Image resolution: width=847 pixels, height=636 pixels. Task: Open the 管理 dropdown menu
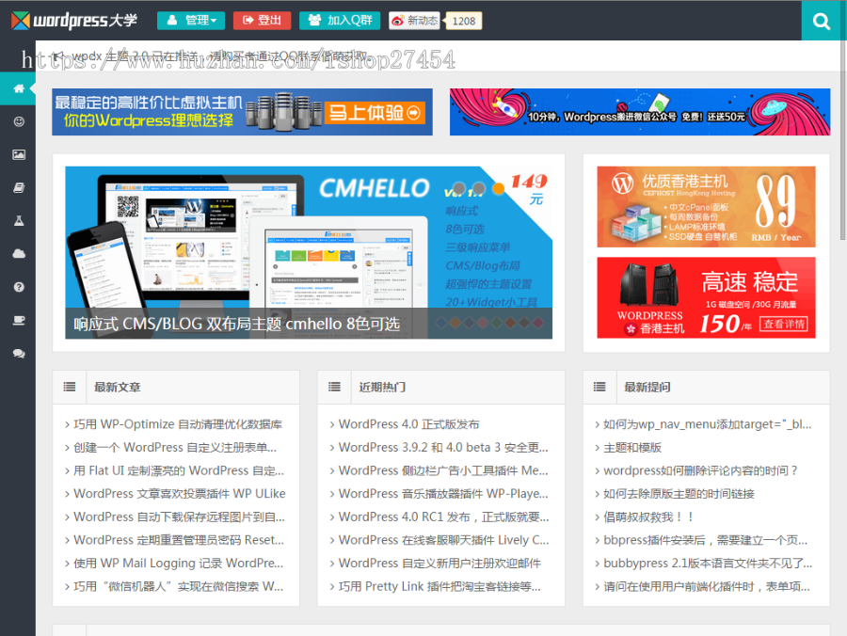tap(191, 21)
